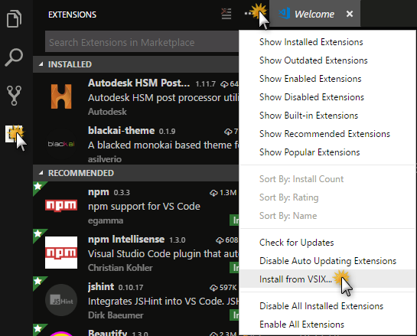Focus the Search Extensions in Marketplace field
This screenshot has height=336, width=417.
(142, 42)
